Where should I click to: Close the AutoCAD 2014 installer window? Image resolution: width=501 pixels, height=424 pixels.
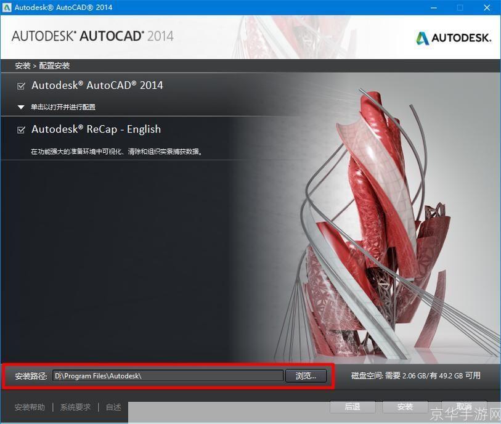click(487, 7)
